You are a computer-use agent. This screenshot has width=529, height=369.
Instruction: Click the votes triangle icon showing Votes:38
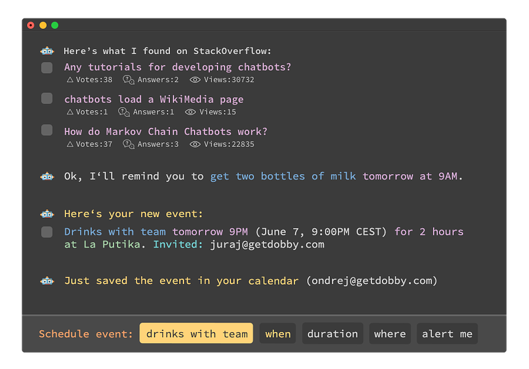[70, 80]
